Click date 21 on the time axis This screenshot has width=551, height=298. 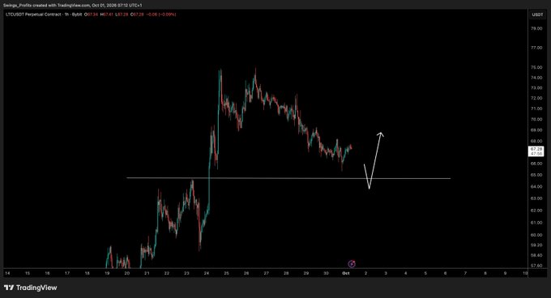click(x=147, y=273)
